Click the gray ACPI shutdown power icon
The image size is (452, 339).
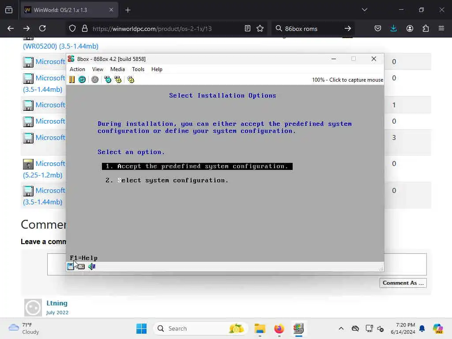pos(95,79)
